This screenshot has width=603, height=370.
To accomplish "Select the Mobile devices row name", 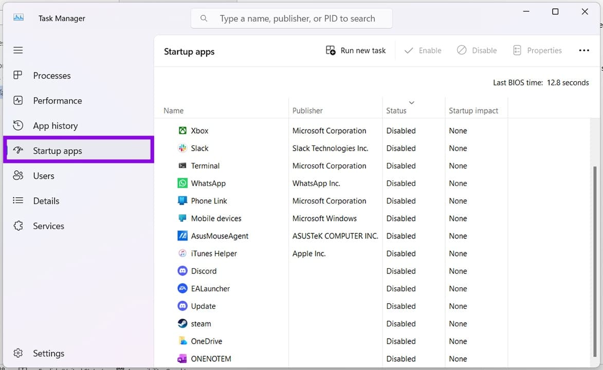I will pos(216,218).
